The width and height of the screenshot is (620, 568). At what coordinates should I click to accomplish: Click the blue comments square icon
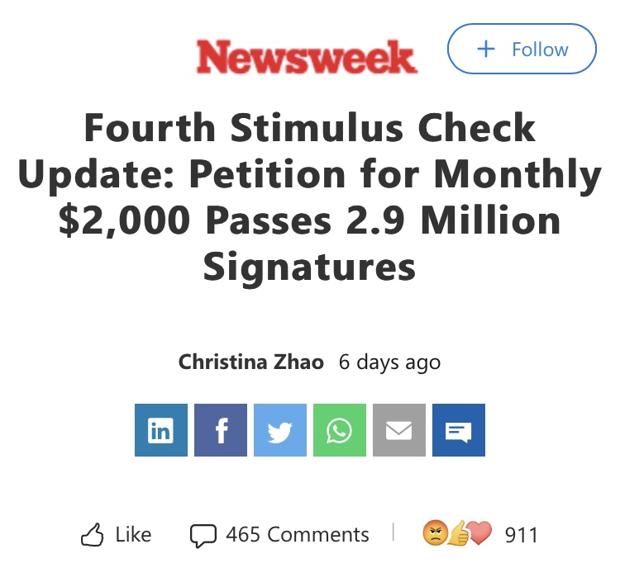[458, 430]
